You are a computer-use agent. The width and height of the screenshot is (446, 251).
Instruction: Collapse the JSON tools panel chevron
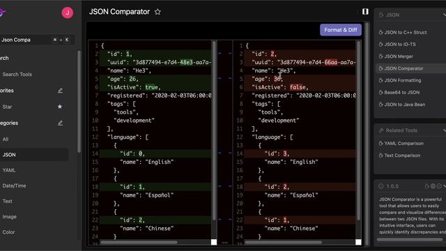click(x=444, y=15)
